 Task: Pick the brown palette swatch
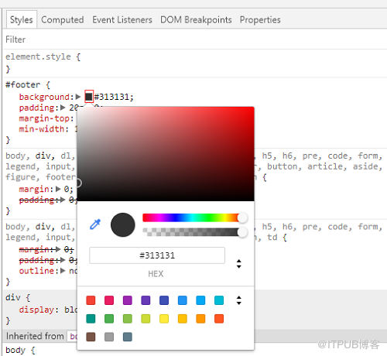point(91,337)
